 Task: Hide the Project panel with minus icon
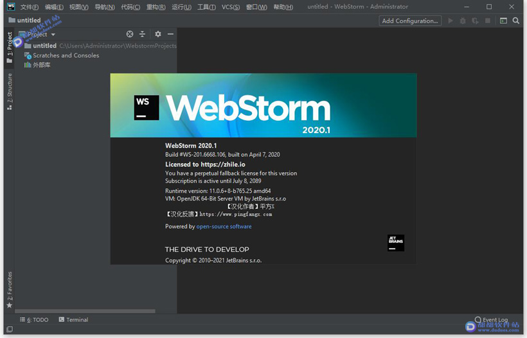[170, 34]
